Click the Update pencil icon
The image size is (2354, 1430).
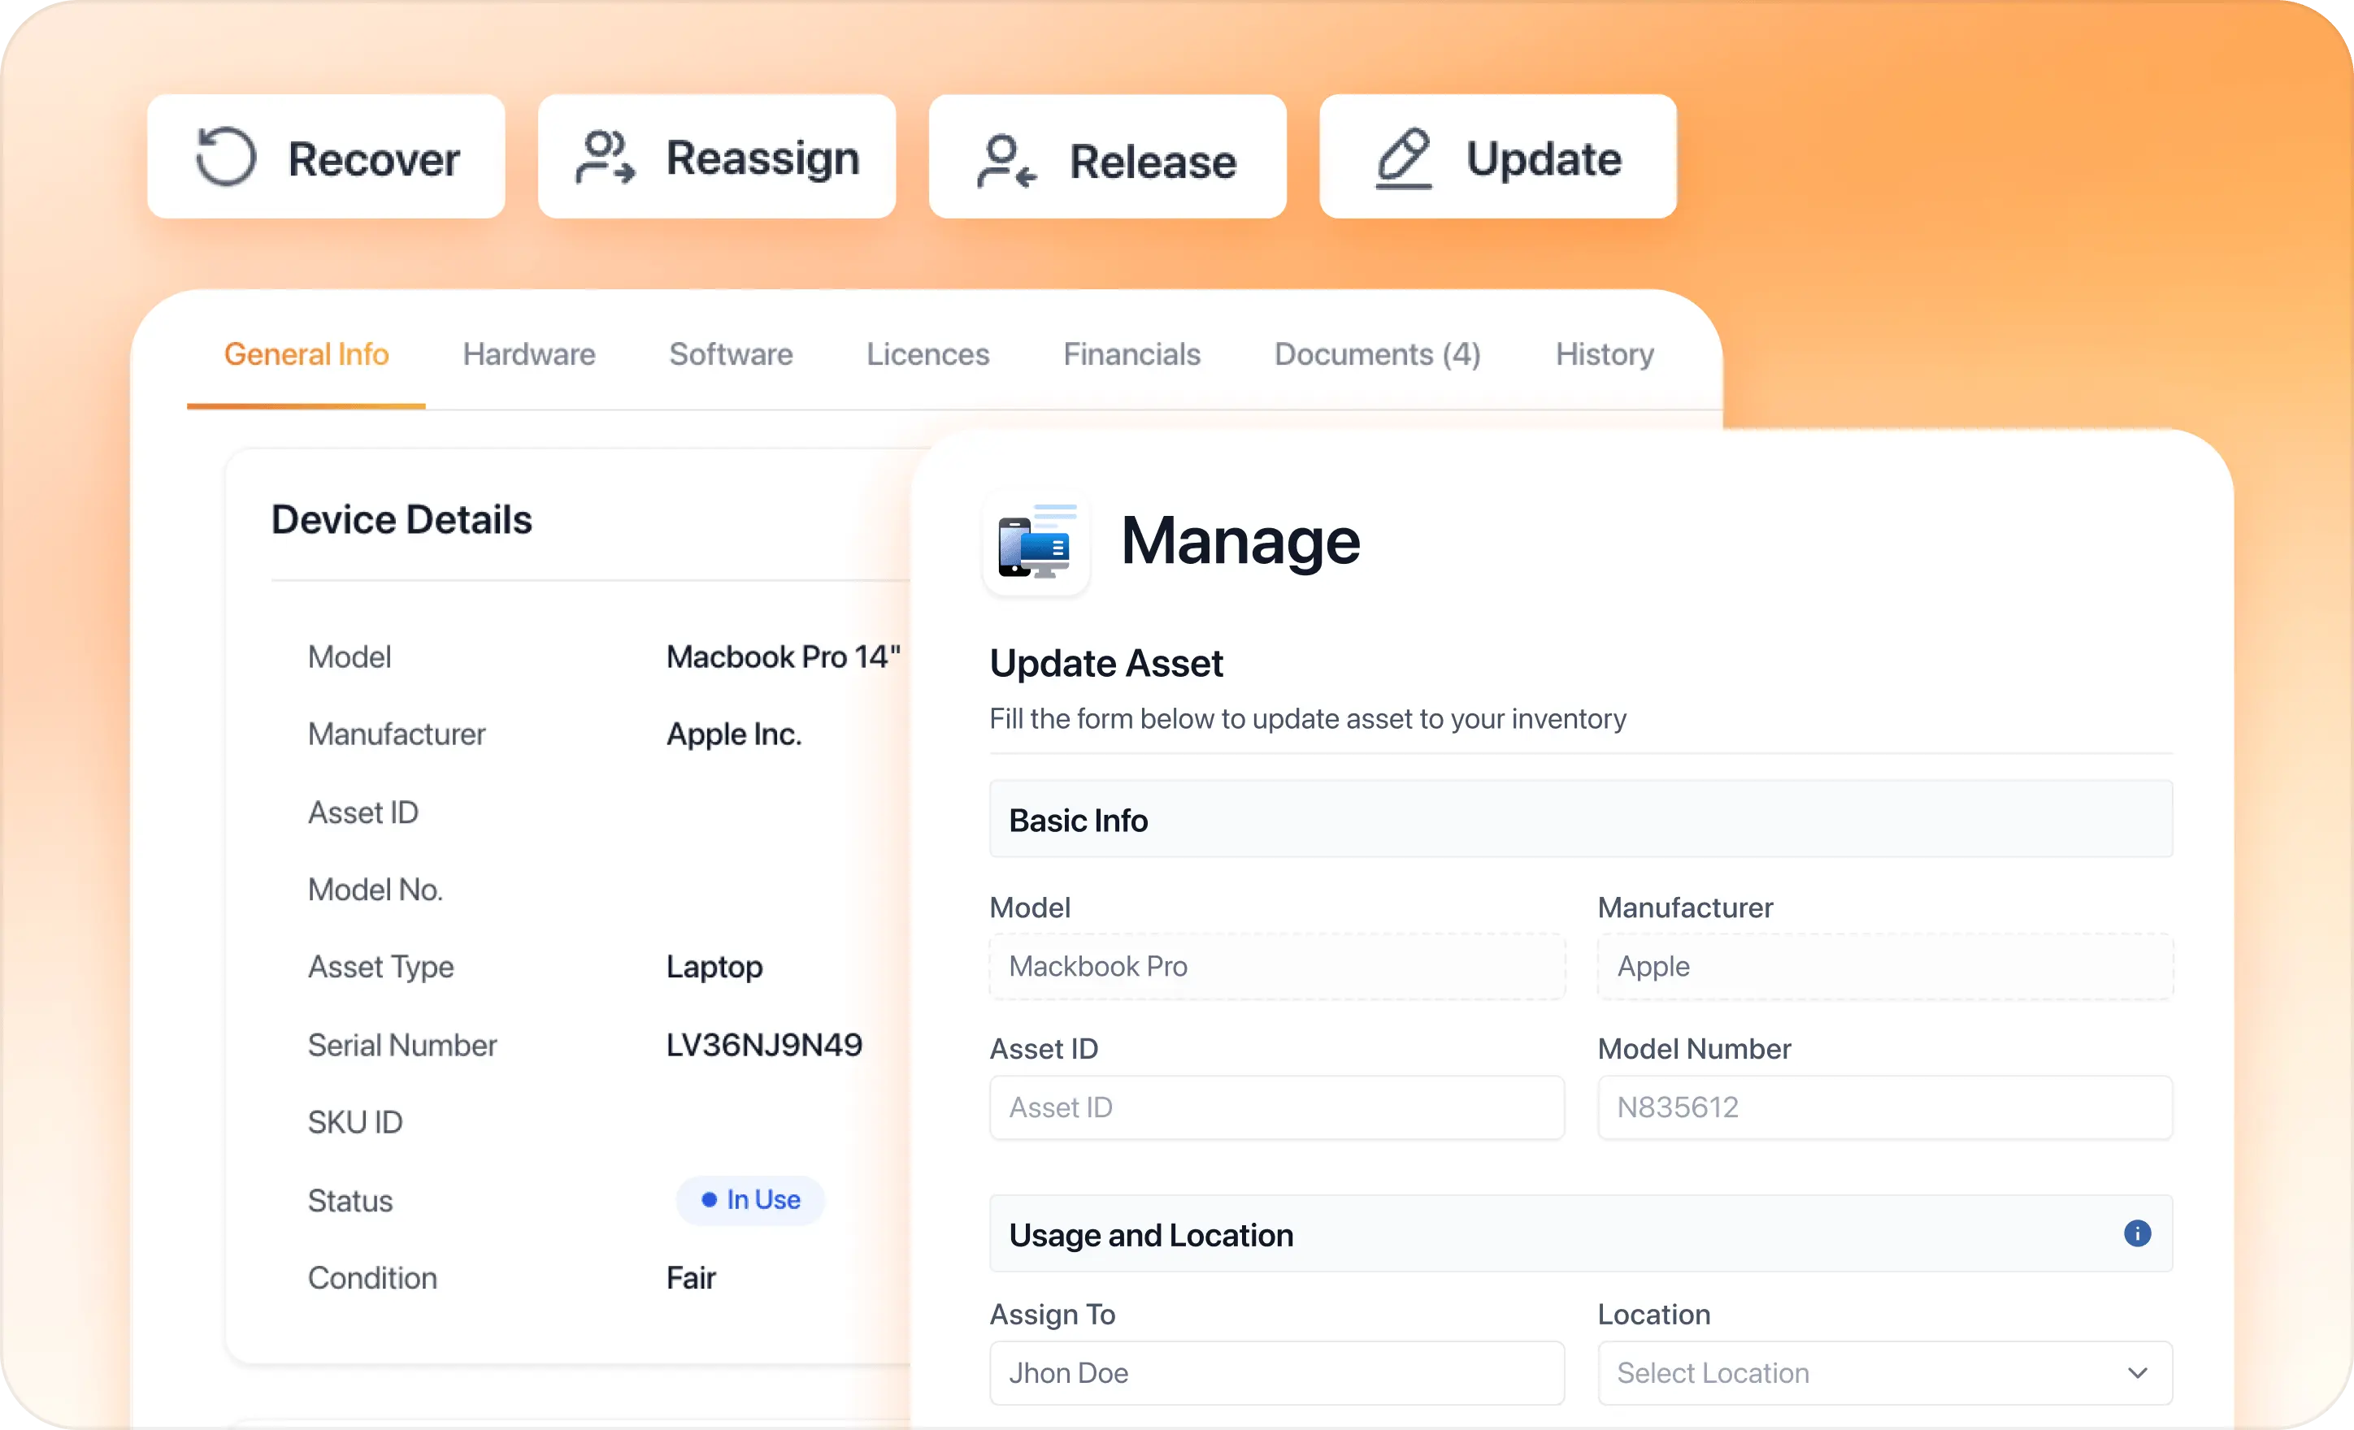click(1404, 158)
